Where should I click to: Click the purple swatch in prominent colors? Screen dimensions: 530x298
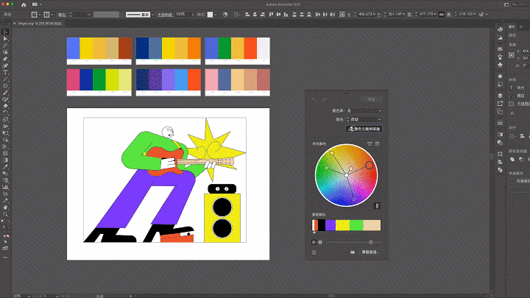[331, 224]
